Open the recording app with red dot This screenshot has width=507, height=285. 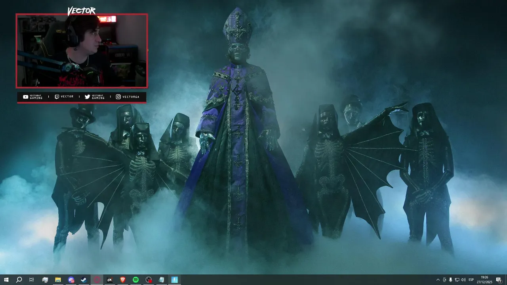(x=149, y=280)
